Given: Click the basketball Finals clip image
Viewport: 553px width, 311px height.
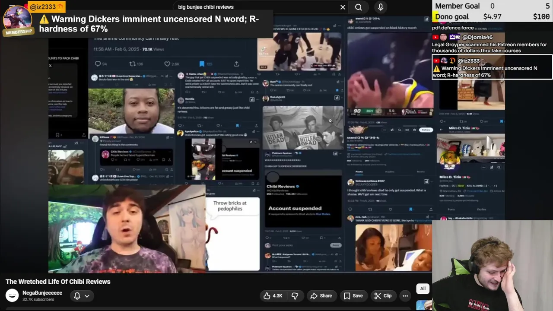Looking at the screenshot, I should pos(390,74).
